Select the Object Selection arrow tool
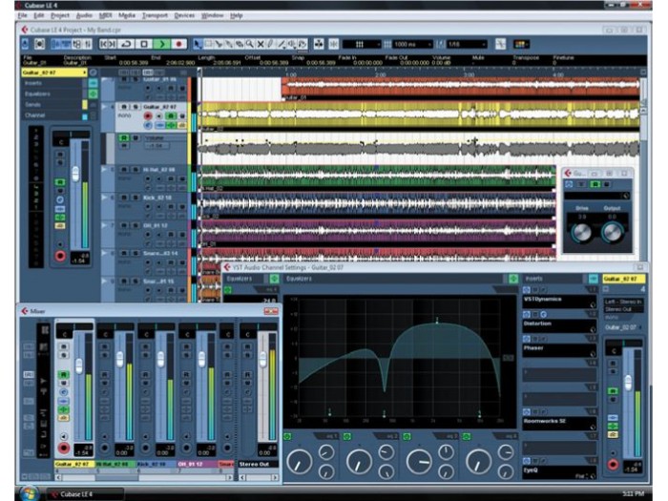This screenshot has width=668, height=501. (x=198, y=44)
